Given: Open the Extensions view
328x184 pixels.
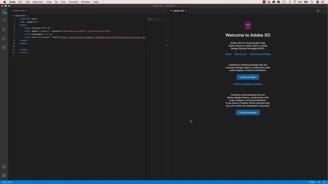Looking at the screenshot, I should click(4, 48).
